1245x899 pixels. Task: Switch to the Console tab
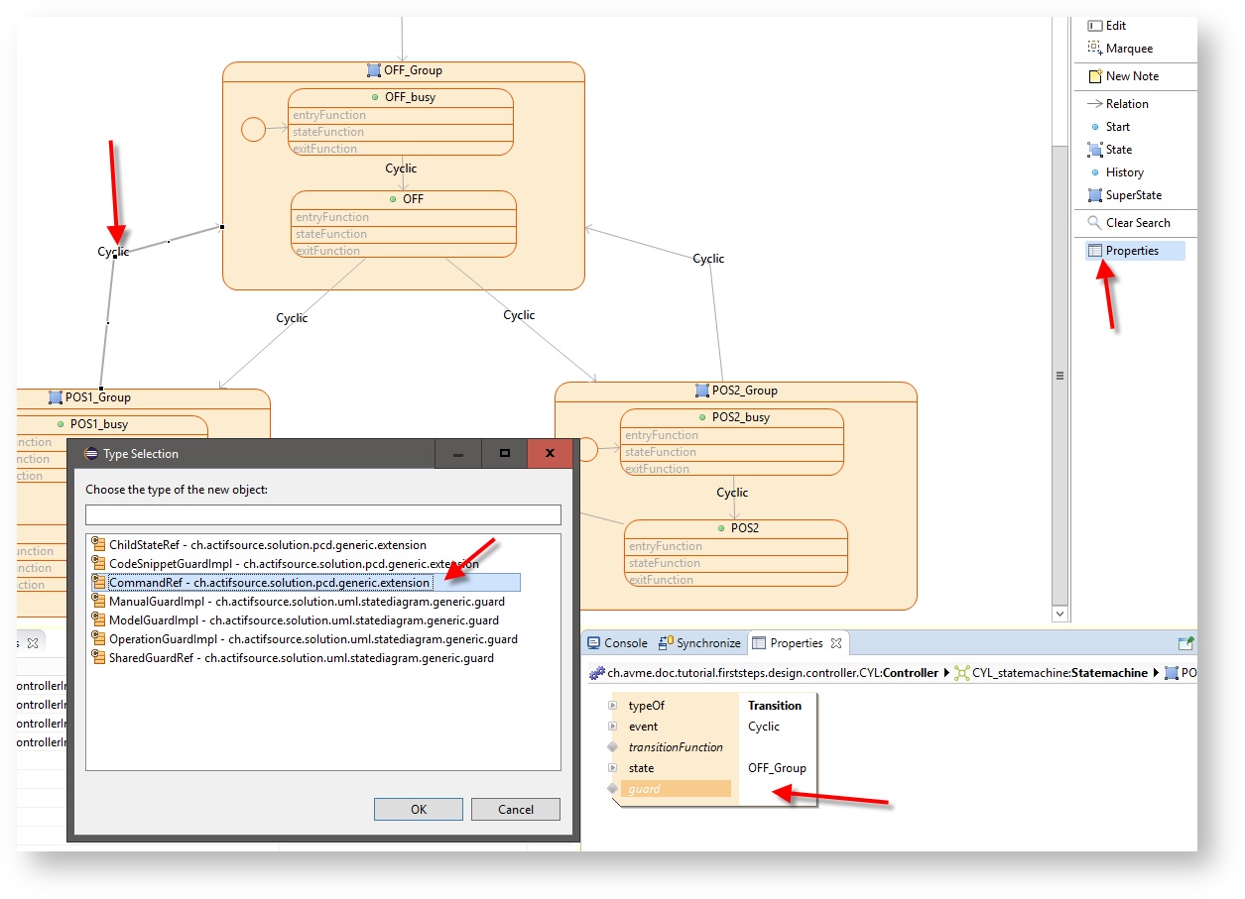pos(618,643)
